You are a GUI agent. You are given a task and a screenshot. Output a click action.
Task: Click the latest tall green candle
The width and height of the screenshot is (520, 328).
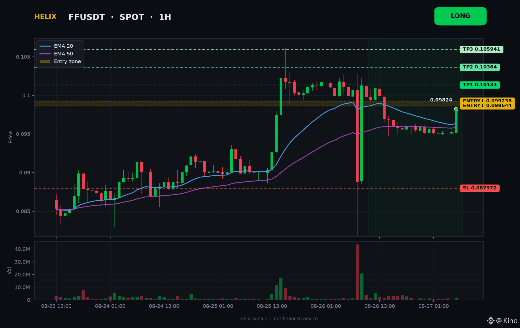pyautogui.click(x=456, y=120)
